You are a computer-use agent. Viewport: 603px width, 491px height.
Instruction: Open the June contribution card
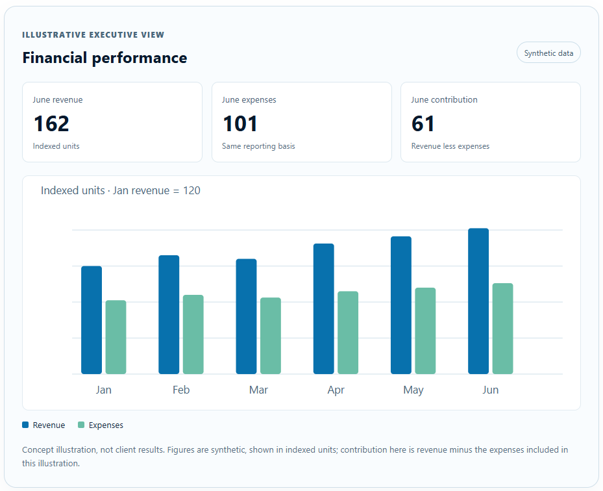click(x=490, y=122)
